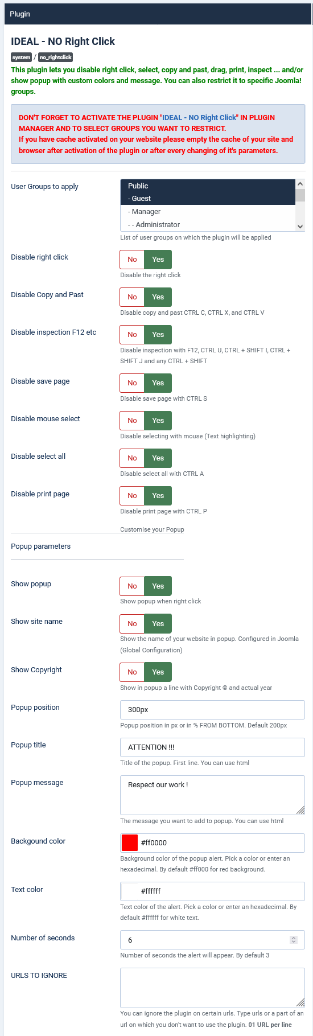
Task: Turn off Show Copyright with No
Action: 132,672
